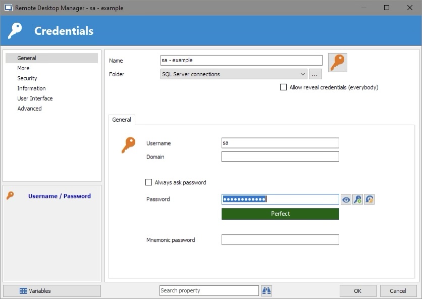
Task: Open the Security section
Action: coord(27,78)
